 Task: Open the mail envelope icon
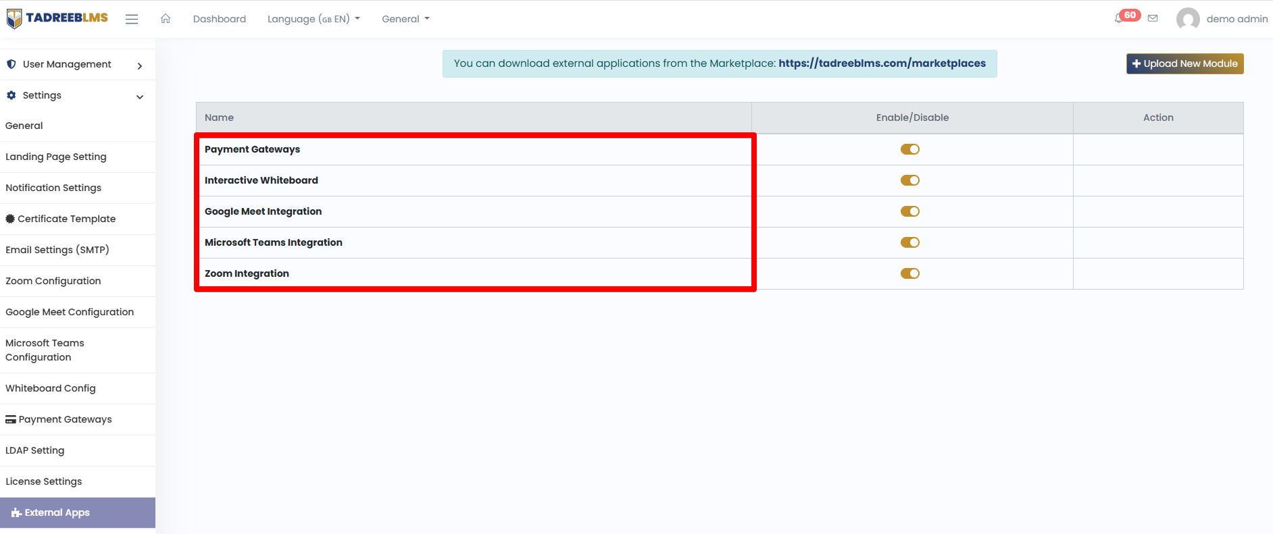(x=1153, y=18)
